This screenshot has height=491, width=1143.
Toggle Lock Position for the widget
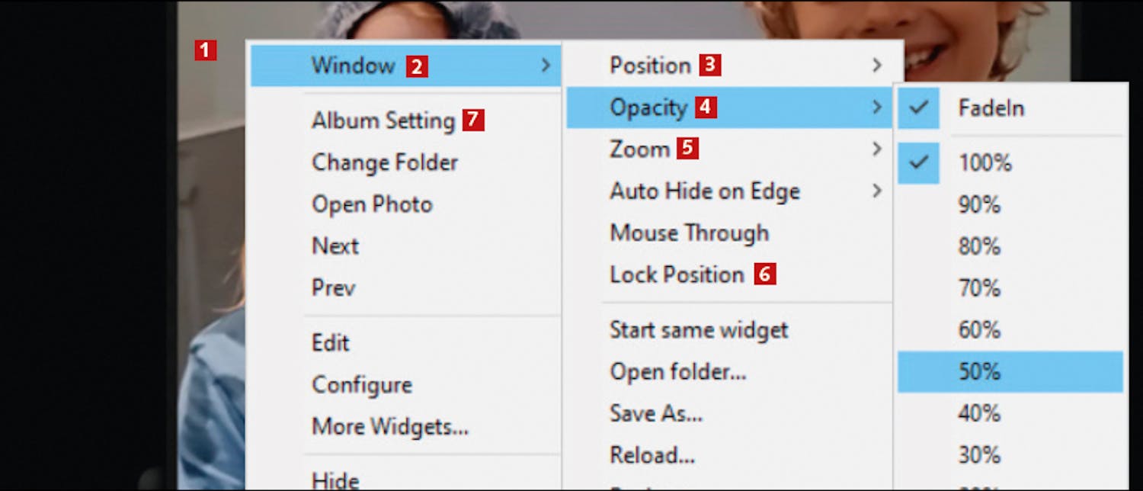677,274
